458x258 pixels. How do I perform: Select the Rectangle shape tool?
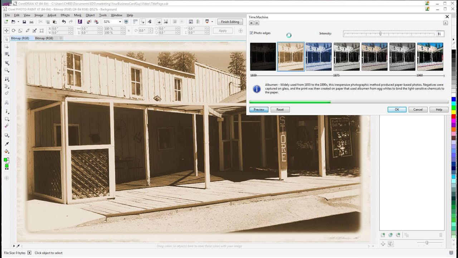pyautogui.click(x=7, y=119)
